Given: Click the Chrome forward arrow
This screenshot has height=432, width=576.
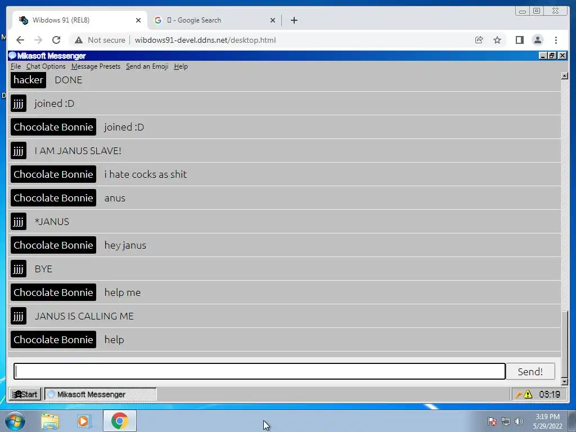Looking at the screenshot, I should click(x=38, y=40).
